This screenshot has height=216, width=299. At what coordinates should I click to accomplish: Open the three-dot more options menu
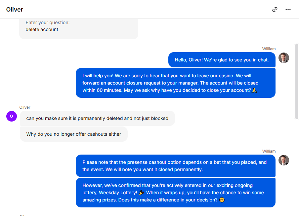coord(288,10)
